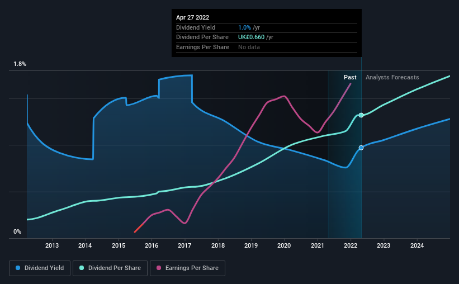Click the 0% y-axis label
The width and height of the screenshot is (459, 284).
pos(17,231)
